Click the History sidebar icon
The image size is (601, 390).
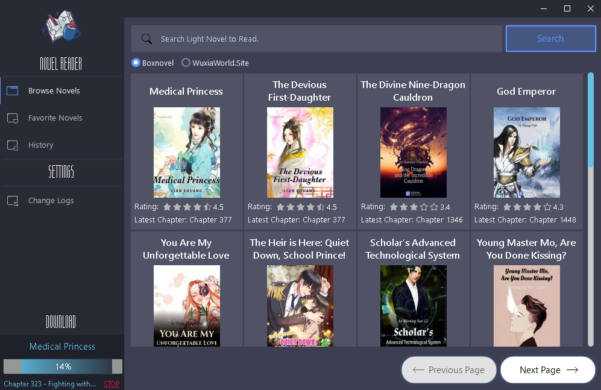pyautogui.click(x=12, y=145)
